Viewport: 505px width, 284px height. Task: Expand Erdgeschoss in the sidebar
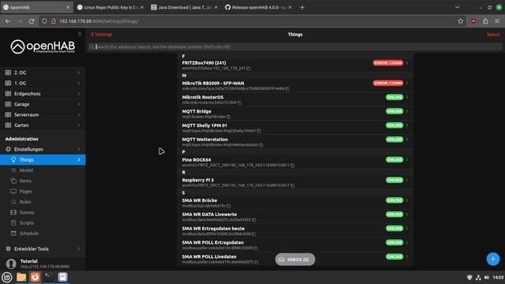tap(43, 94)
